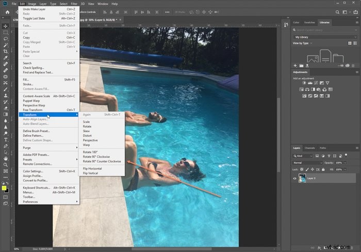Set the yellow foreground color swatch
The height and width of the screenshot is (252, 361).
[x=4, y=188]
